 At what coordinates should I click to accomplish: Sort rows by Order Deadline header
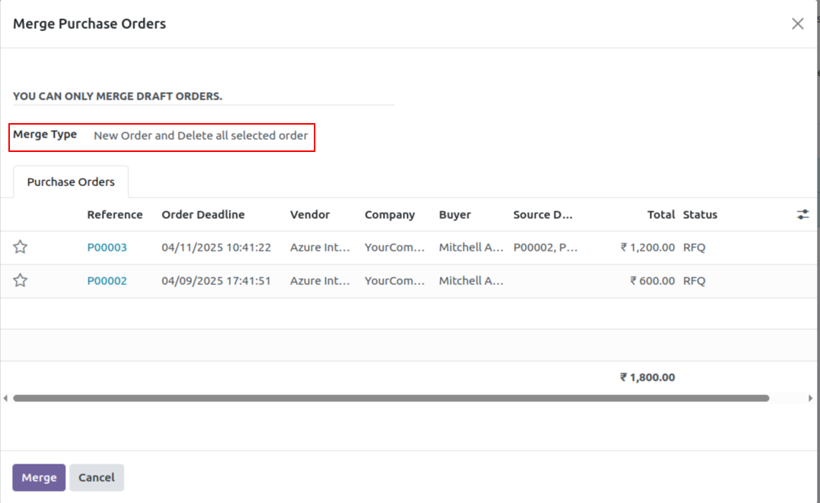[x=203, y=214]
